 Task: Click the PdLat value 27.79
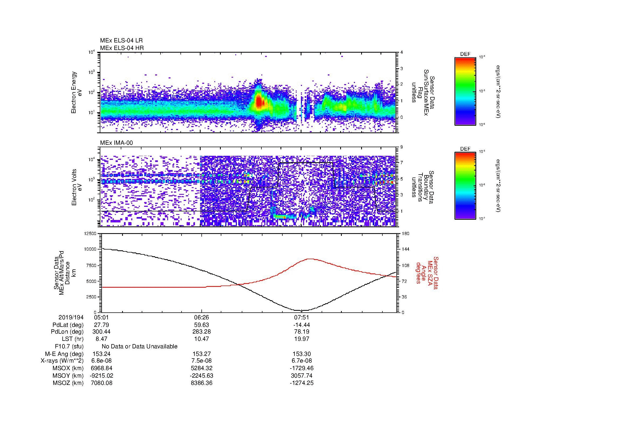(101, 325)
